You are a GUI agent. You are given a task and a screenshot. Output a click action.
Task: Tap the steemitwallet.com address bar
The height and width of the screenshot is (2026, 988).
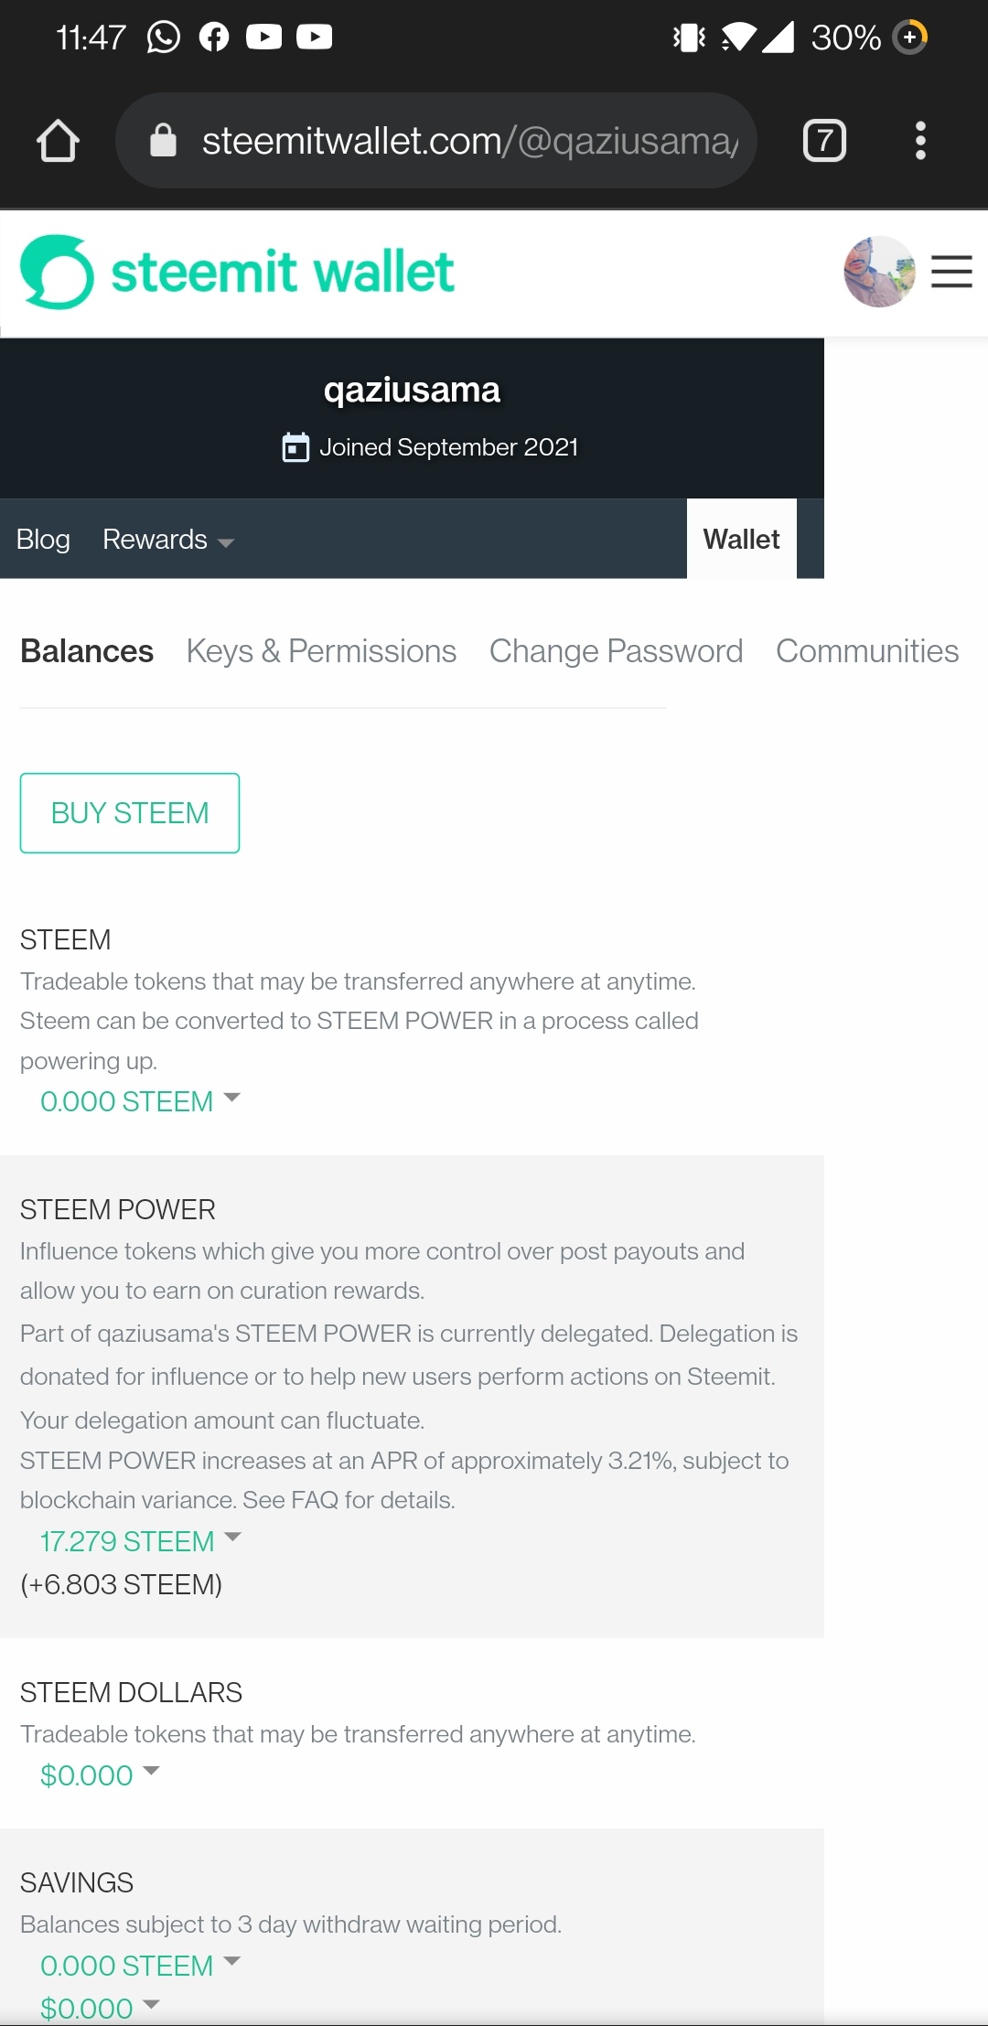pos(468,141)
